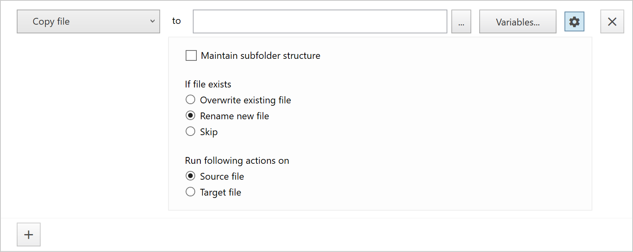Viewport: 633px width, 252px height.
Task: Select Target file radio button
Action: pyautogui.click(x=190, y=192)
